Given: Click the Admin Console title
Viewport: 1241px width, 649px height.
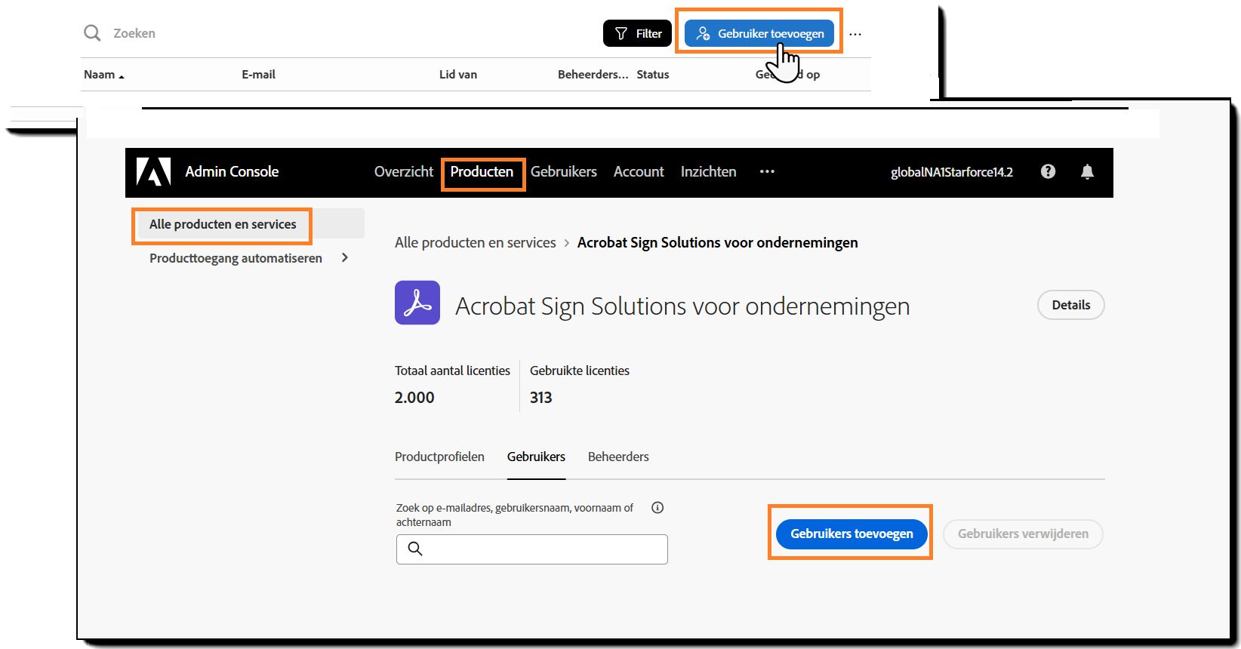Looking at the screenshot, I should point(232,171).
